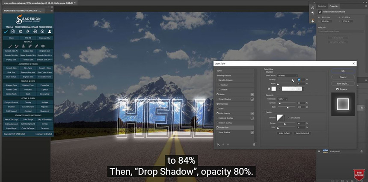Click Cancel in Layer Style dialog
368x182 pixels.
pos(343,77)
